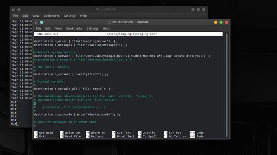Open Settings menu in R1 Konsole window
This screenshot has width=277, height=155.
(x=70, y=15)
